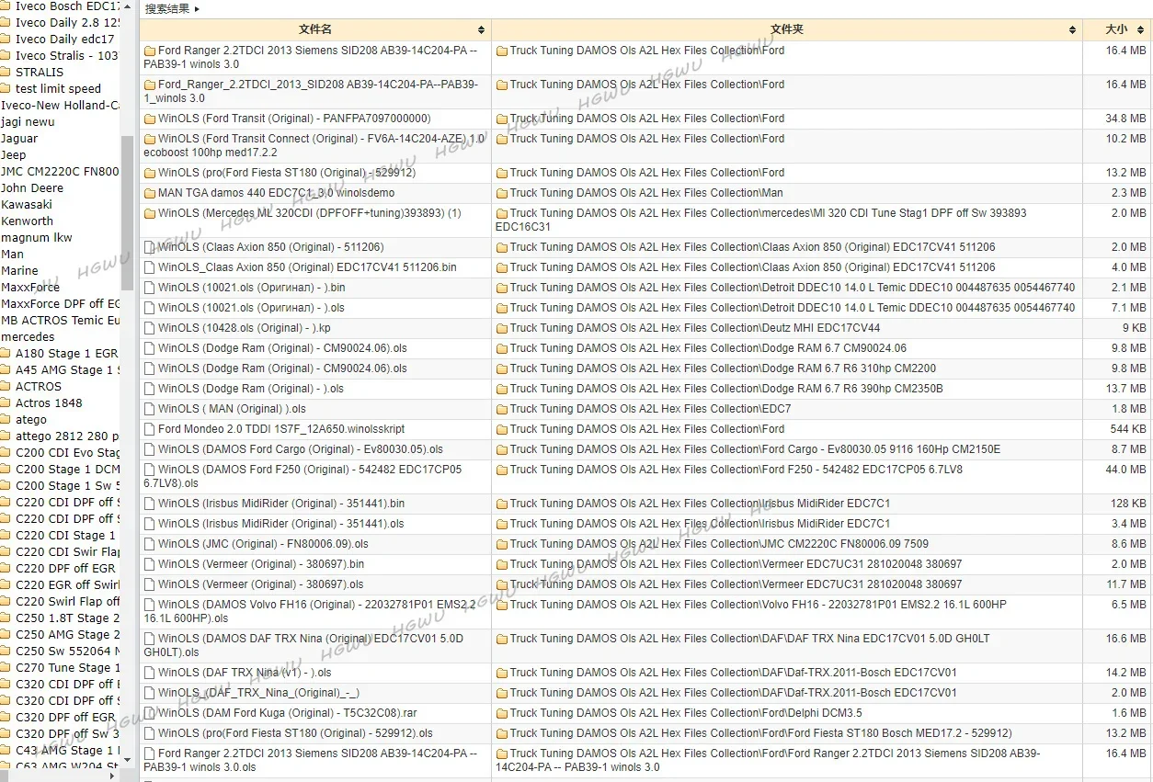Image resolution: width=1153 pixels, height=782 pixels.
Task: Sort by 文件名 using its sort arrows
Action: coord(481,30)
